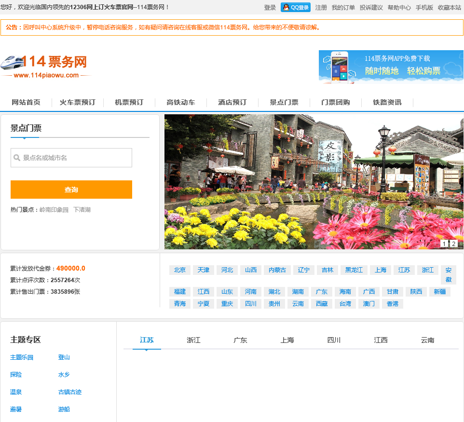Choose the 北京 province tag
Screen dimensions: 464x422
point(179,270)
